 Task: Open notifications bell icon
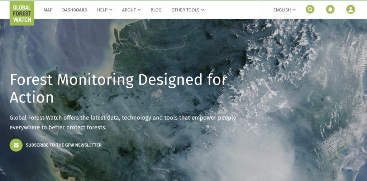coord(330,10)
